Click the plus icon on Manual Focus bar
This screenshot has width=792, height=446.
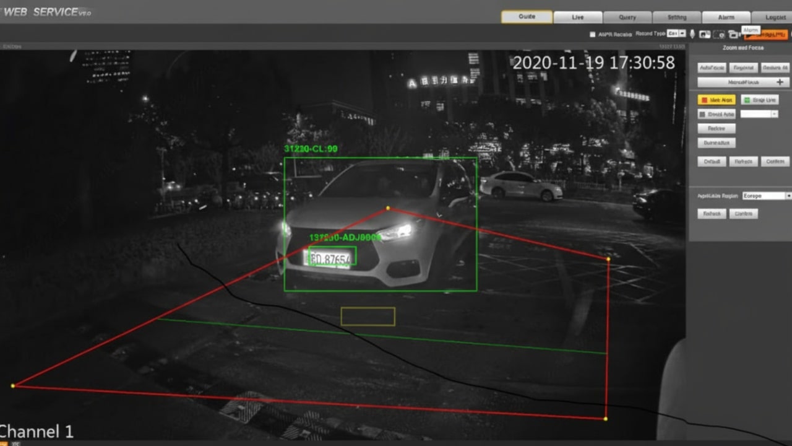[x=780, y=82]
